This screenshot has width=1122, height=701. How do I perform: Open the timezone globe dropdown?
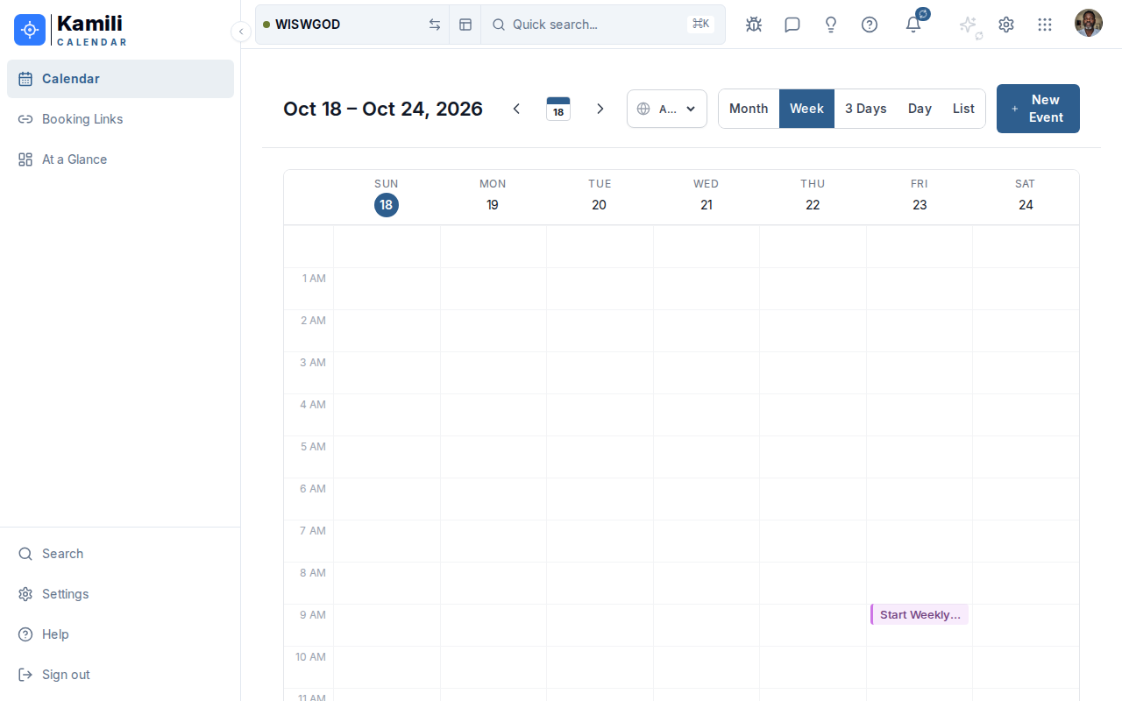[667, 109]
